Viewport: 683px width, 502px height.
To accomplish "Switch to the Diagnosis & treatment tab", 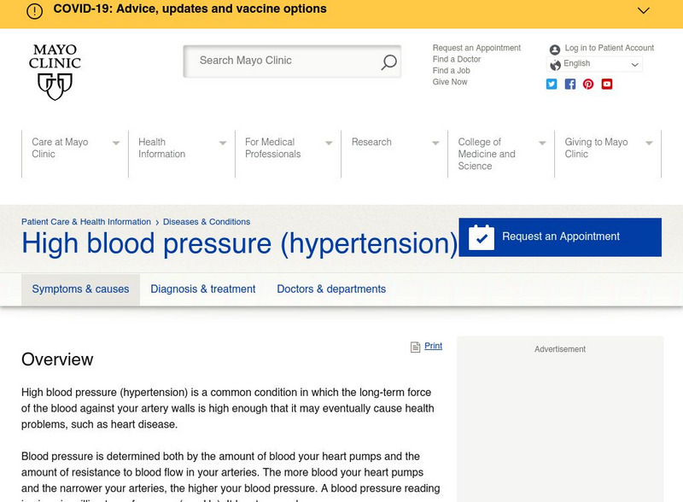I will 202,289.
